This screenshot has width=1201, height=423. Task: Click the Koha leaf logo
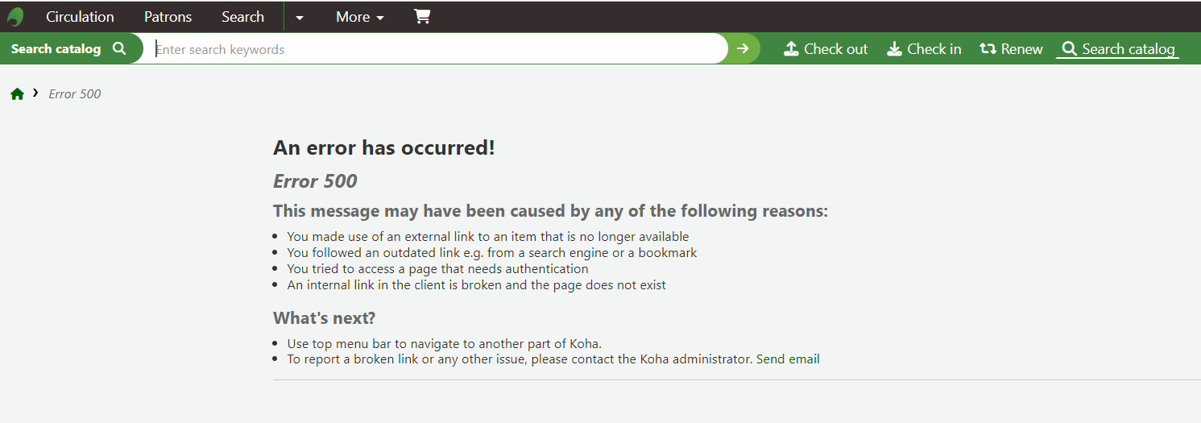pos(15,17)
